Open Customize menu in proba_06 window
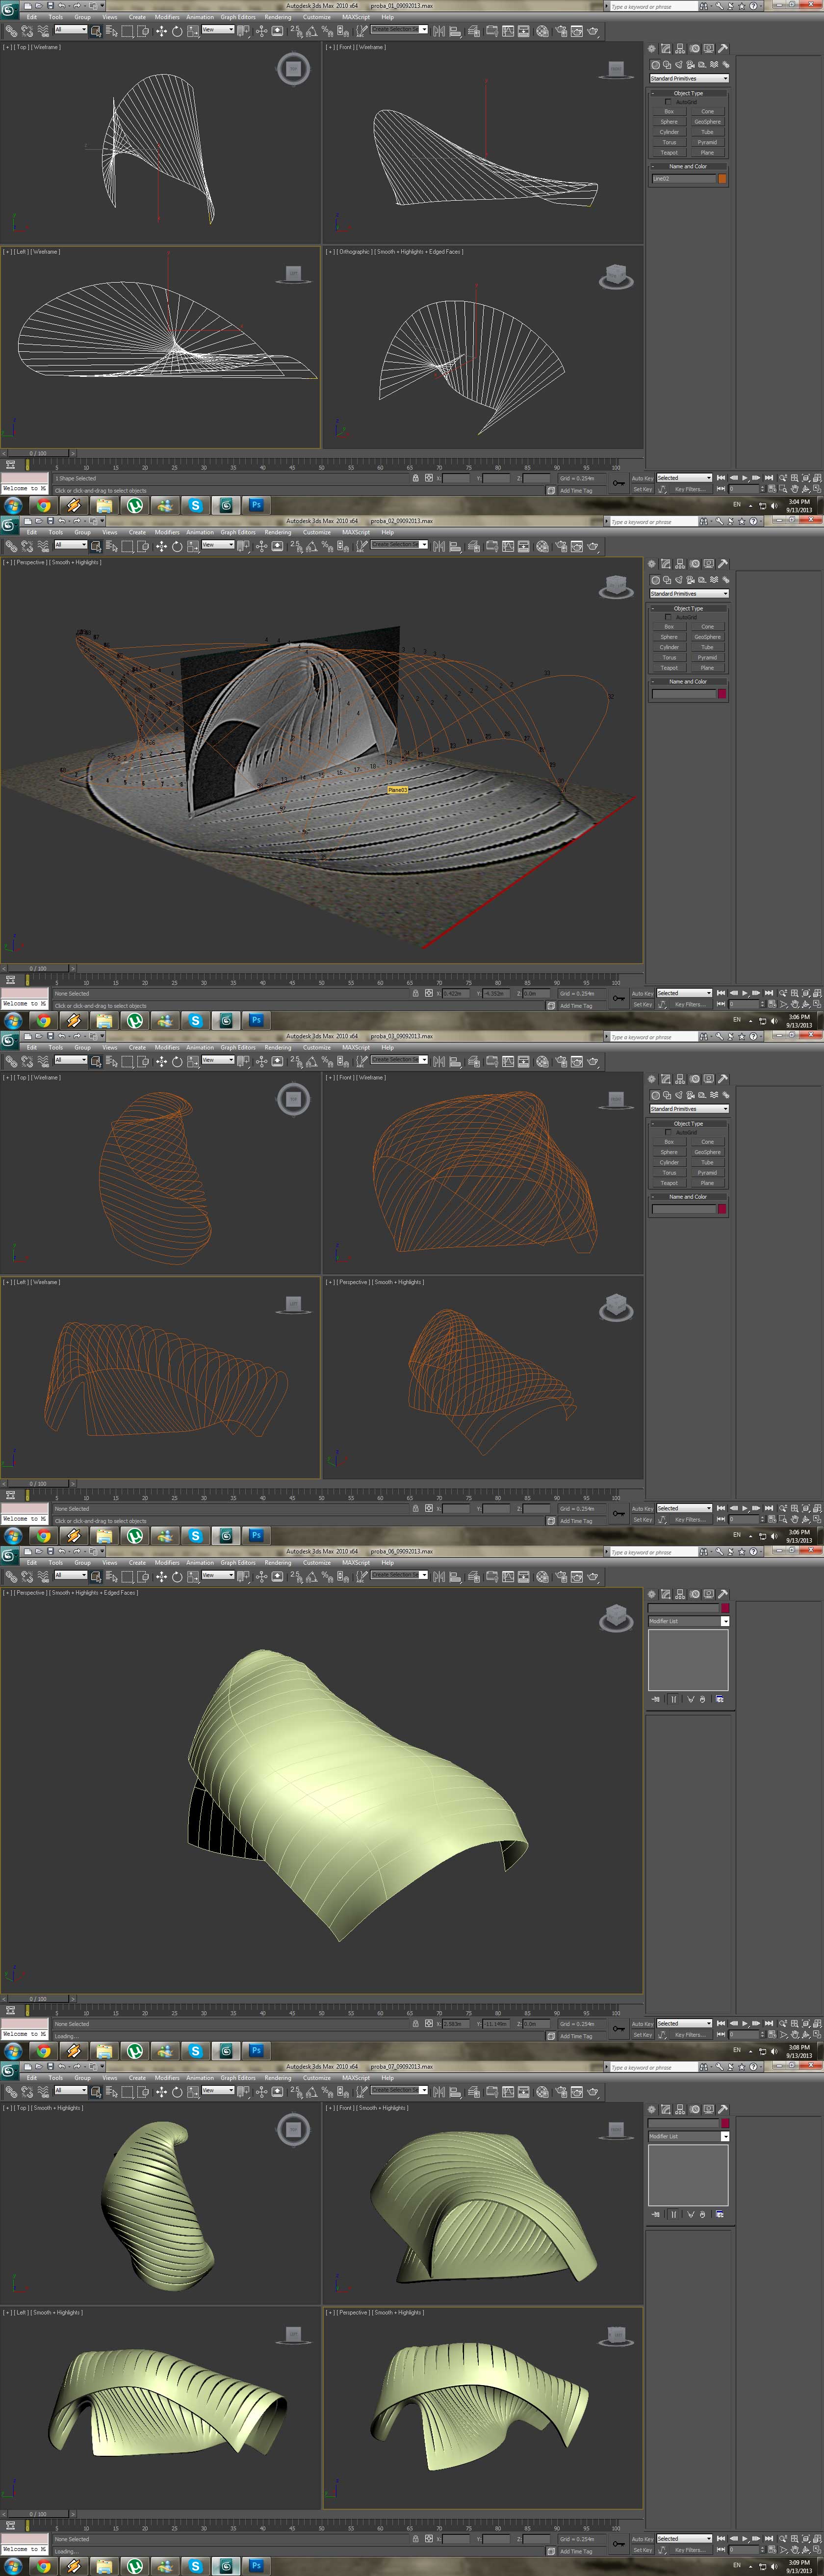This screenshot has width=824, height=2576. 316,1562
